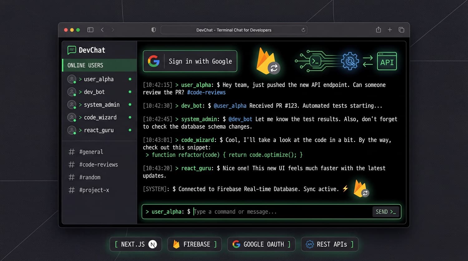Click the user_alpha avatar in the sidebar

71,79
